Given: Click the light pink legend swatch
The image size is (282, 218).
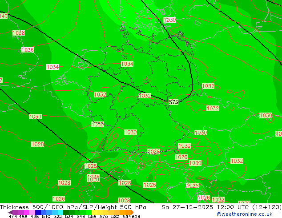Looking at the screenshot, I should coord(32,212).
